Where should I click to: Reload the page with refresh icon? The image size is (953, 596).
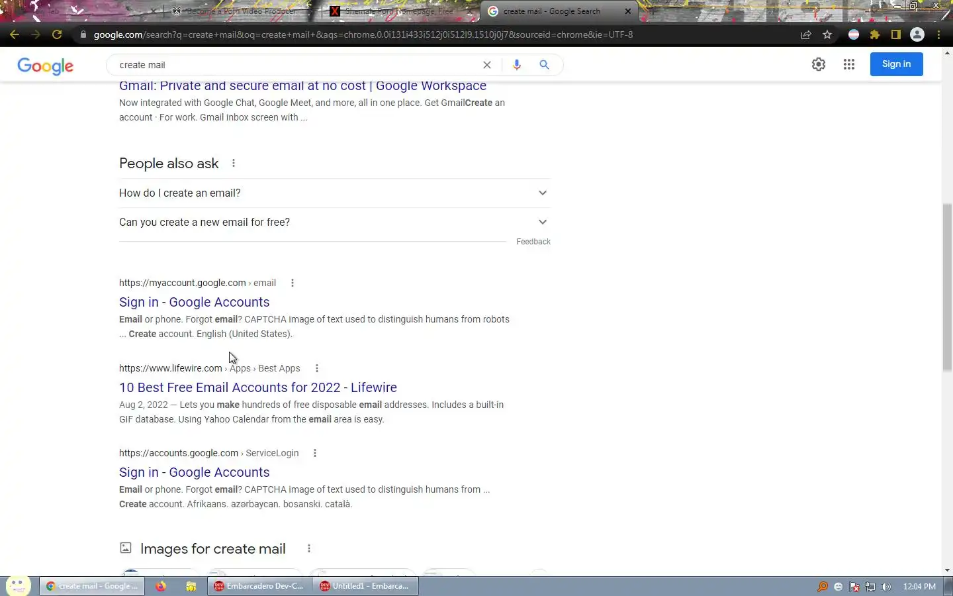tap(57, 34)
